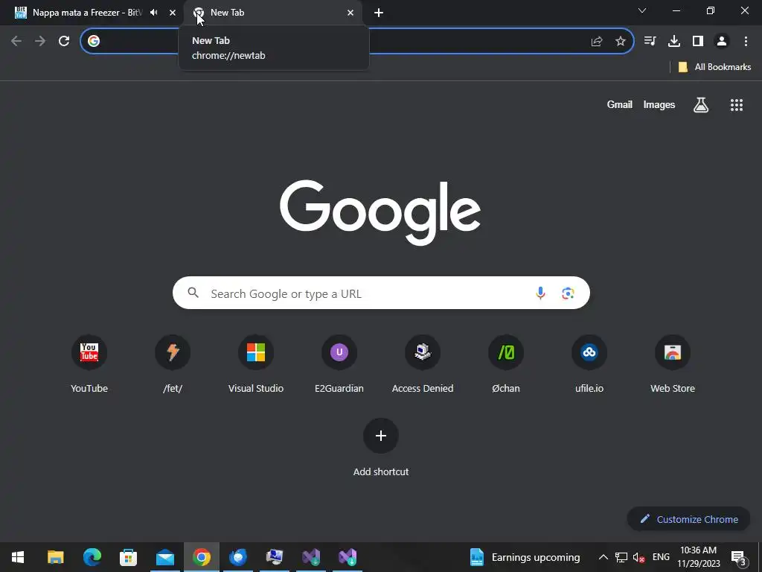Open the Øchan shortcut
The width and height of the screenshot is (762, 572).
(506, 363)
